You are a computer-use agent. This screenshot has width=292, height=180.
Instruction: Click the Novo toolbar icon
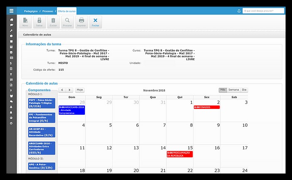[25, 22]
